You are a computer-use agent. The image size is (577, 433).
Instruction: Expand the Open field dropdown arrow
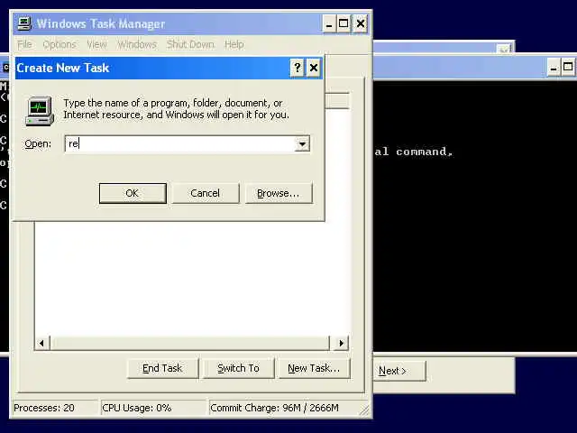(x=302, y=144)
